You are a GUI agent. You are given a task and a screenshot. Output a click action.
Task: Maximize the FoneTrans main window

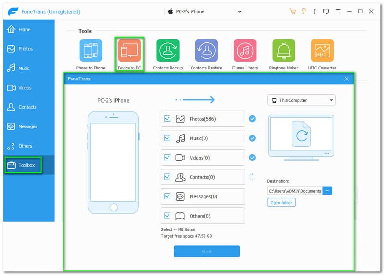tap(360, 11)
